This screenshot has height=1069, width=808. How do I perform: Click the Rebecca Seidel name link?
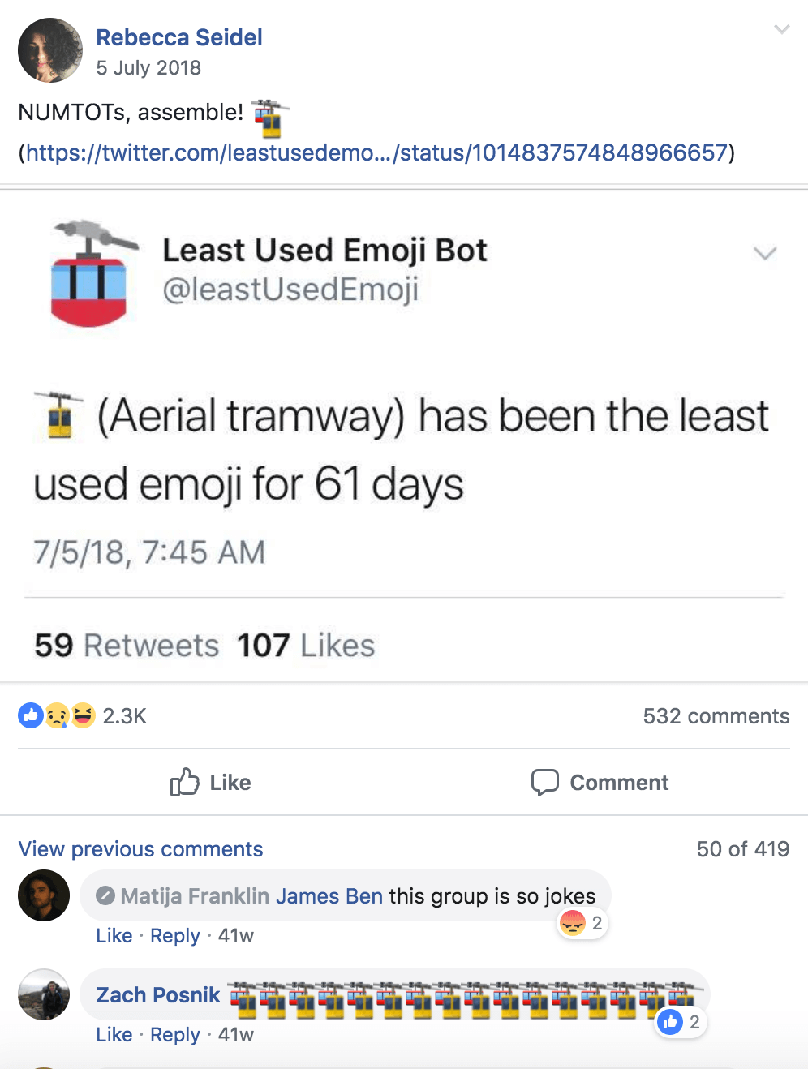click(x=179, y=37)
